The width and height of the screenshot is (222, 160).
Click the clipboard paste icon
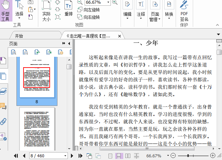point(31,10)
